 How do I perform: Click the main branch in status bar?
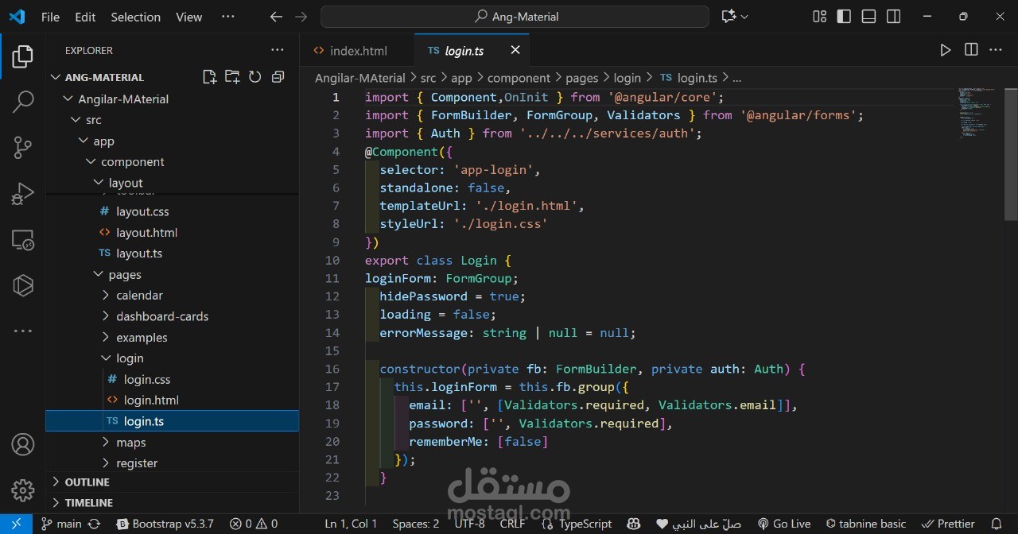point(61,524)
